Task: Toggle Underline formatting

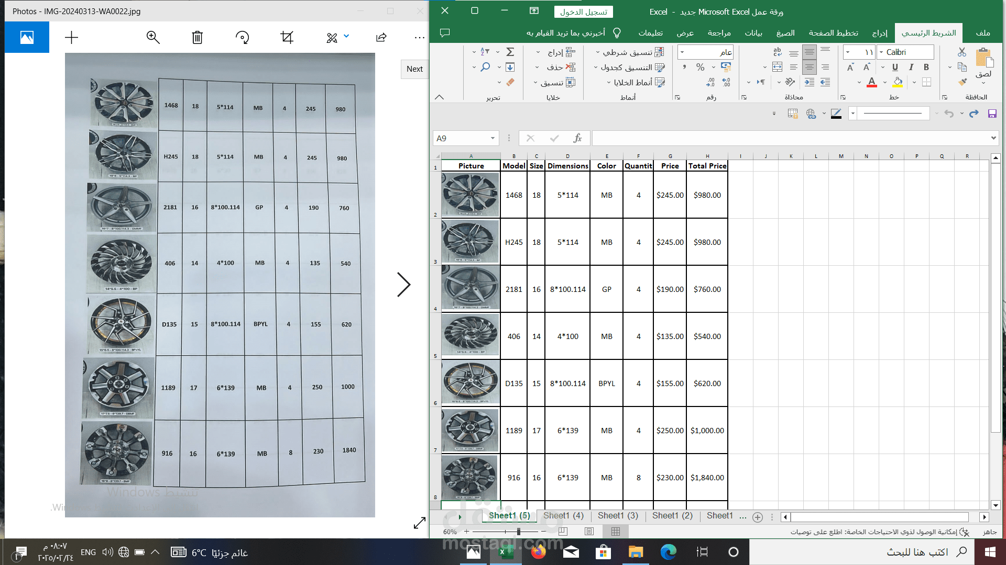Action: coord(895,67)
